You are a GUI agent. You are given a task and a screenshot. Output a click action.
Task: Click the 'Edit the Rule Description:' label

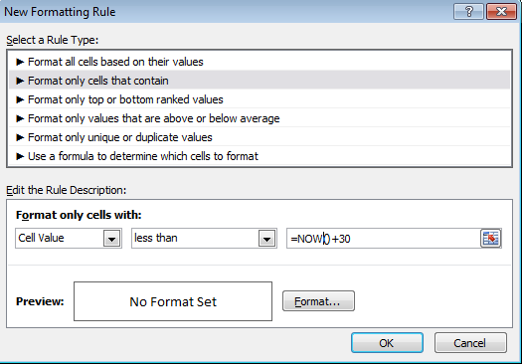pos(67,190)
